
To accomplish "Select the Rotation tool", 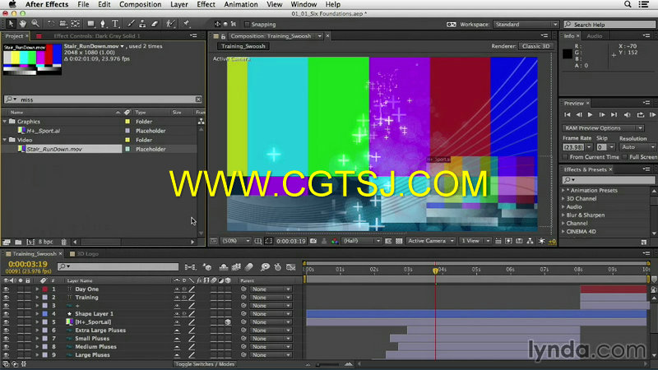I will click(x=50, y=24).
